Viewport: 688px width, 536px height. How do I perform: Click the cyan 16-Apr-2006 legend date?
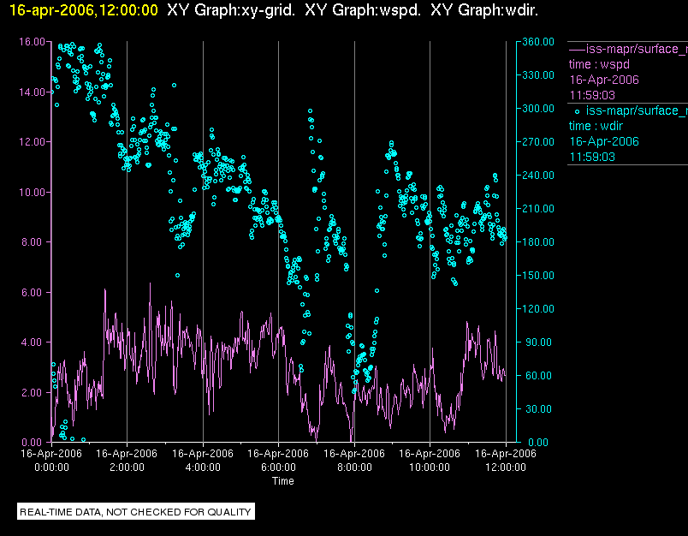click(604, 142)
